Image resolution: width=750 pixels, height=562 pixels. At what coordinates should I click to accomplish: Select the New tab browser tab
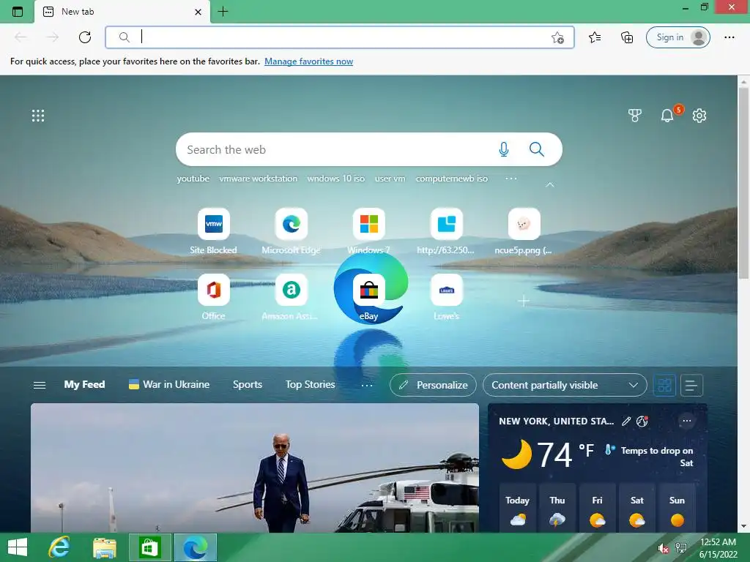122,12
